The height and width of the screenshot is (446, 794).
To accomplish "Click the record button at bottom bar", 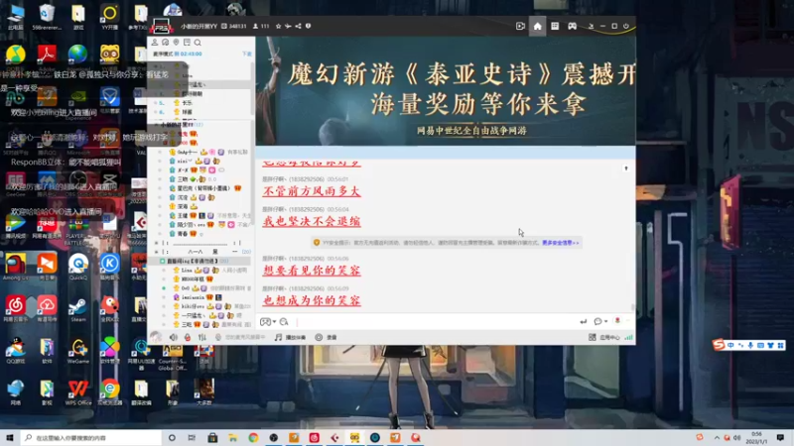I will [x=326, y=337].
